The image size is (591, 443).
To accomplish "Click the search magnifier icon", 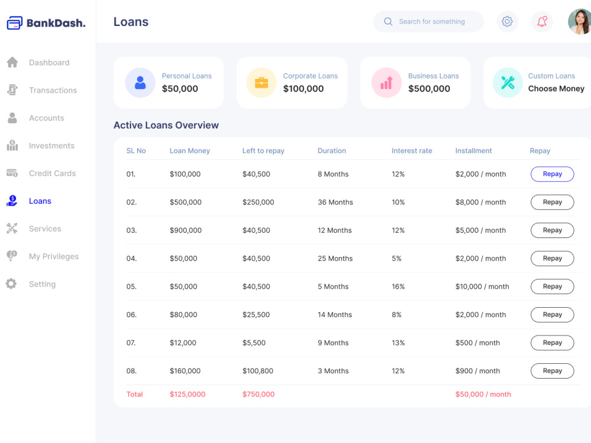I will click(x=388, y=21).
